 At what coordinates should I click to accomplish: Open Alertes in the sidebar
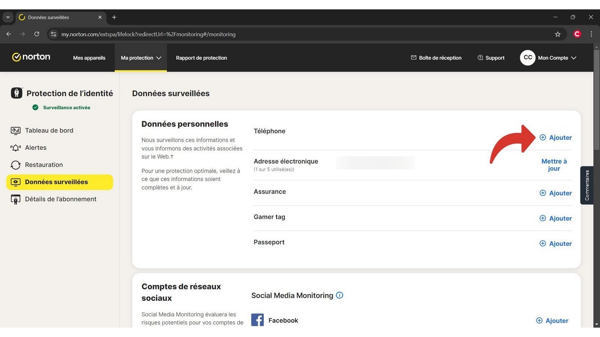coord(28,148)
